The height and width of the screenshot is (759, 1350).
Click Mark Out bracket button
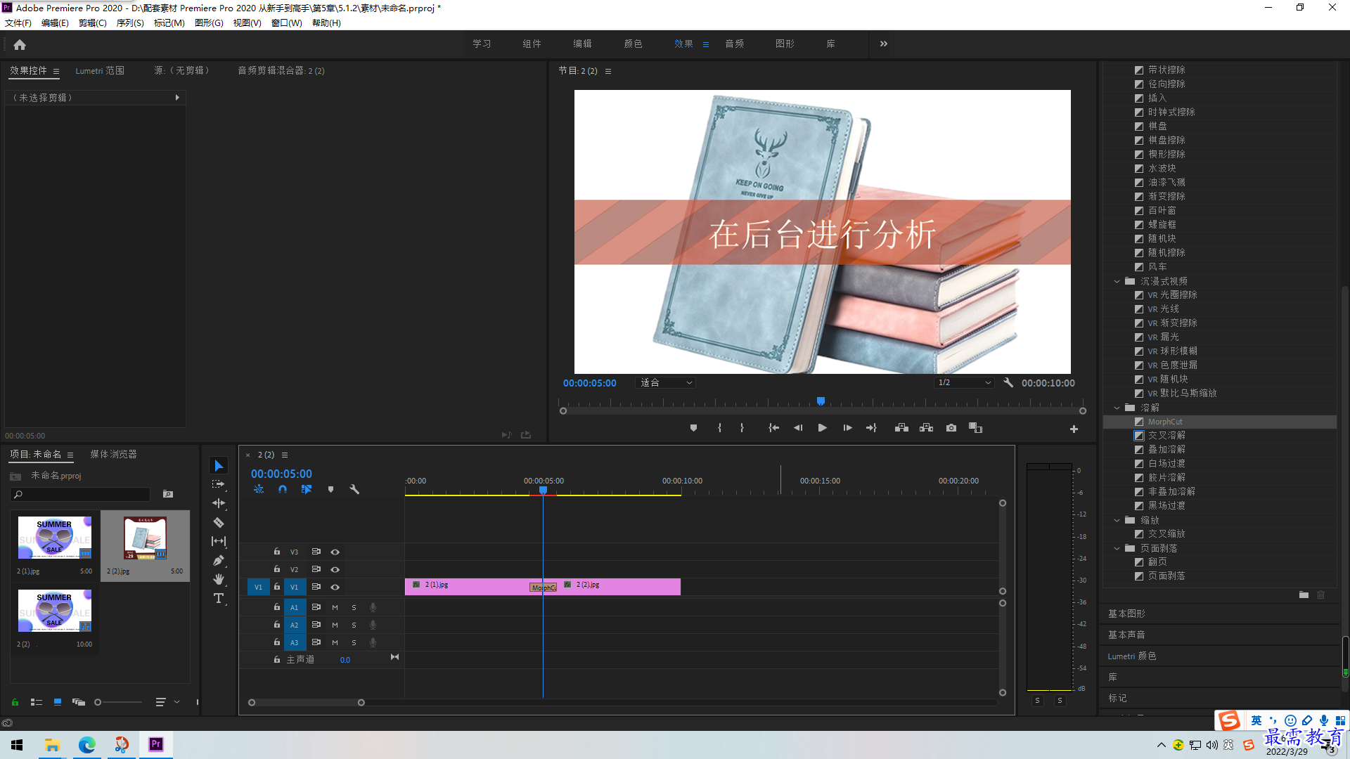pyautogui.click(x=742, y=428)
